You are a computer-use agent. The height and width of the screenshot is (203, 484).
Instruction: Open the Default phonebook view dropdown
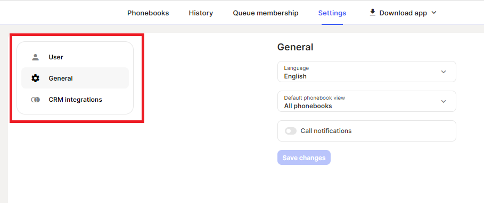(x=367, y=101)
